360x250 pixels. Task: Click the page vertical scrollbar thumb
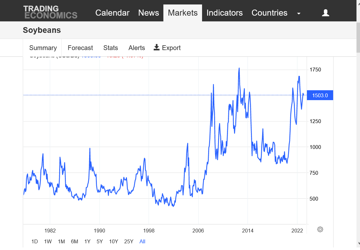tap(358, 37)
